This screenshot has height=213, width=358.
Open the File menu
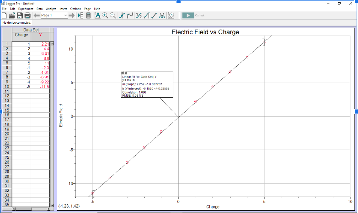pos(4,9)
